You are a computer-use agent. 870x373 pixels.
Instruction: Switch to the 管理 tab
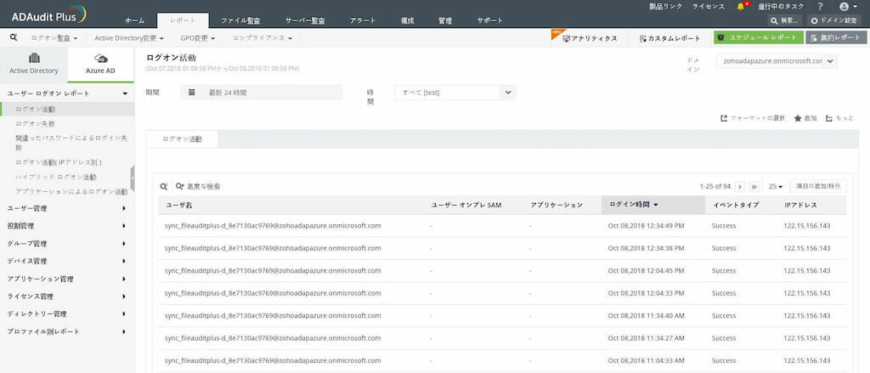tap(444, 20)
